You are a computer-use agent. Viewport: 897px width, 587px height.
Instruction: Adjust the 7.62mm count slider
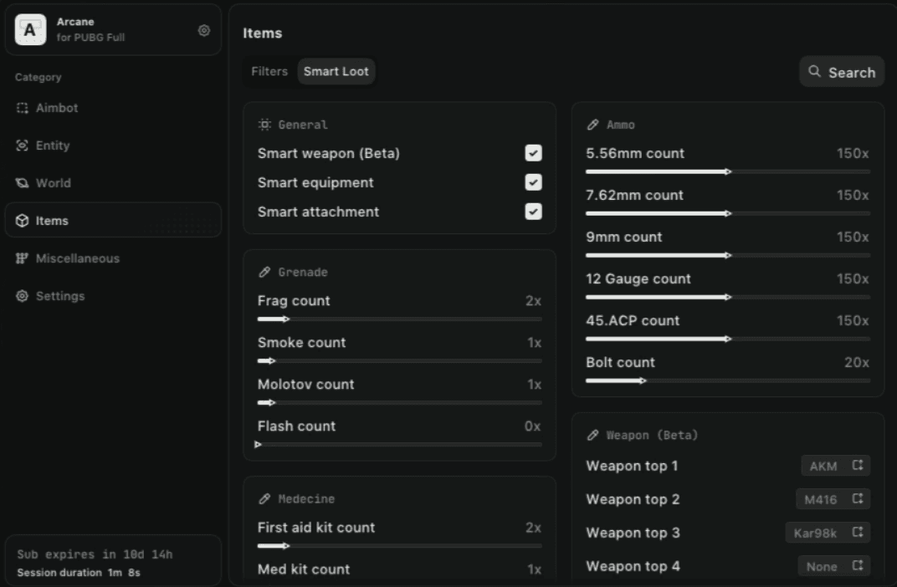[x=728, y=213]
